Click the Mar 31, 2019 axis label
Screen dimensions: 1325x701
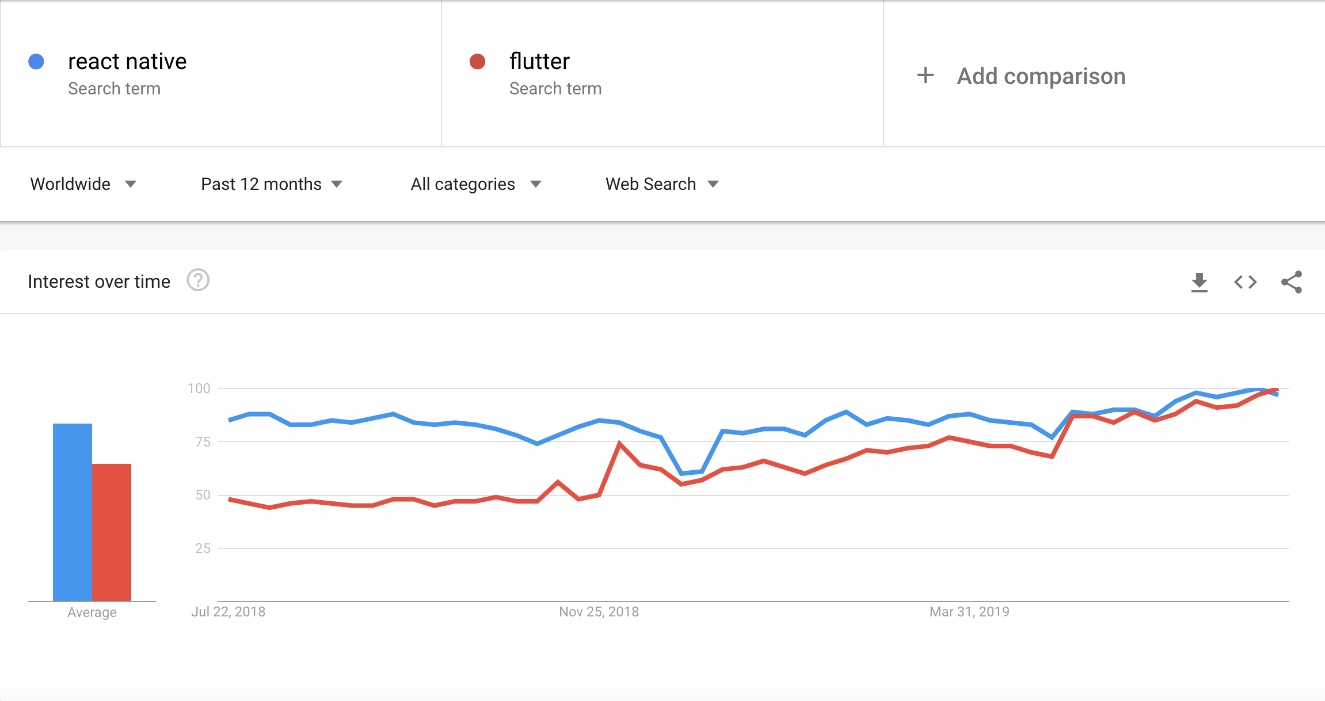(x=969, y=612)
